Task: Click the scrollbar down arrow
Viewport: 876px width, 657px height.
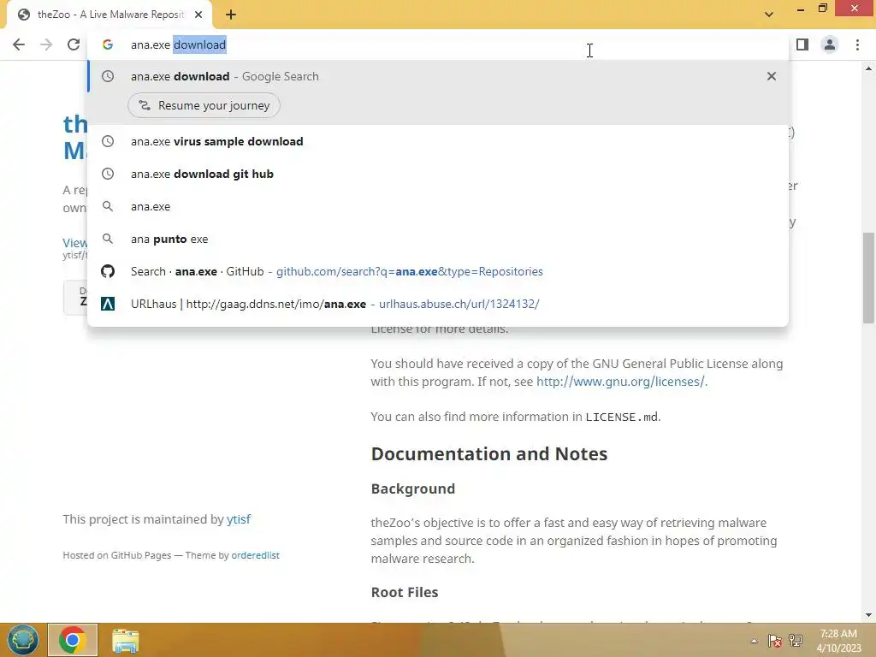Action: [x=868, y=615]
